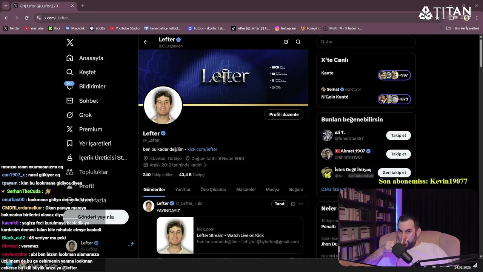The height and width of the screenshot is (272, 483).
Task: Open Yer İşaretleri bookmarks
Action: 89,144
